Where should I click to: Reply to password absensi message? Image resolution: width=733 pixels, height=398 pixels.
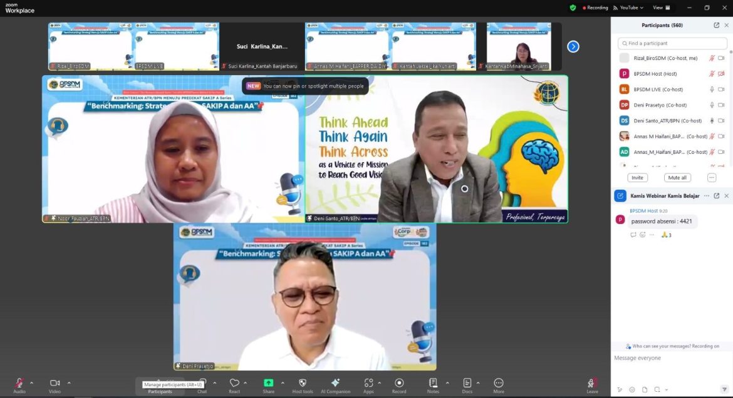633,235
